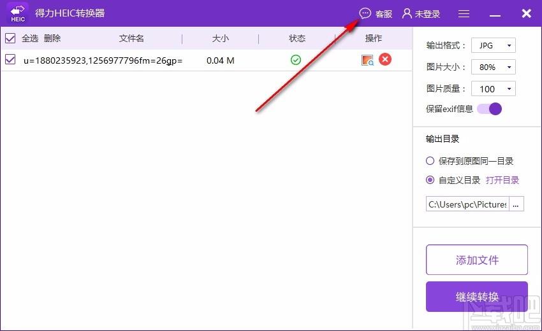The height and width of the screenshot is (331, 542).
Task: Toggle the 全选 select-all checkbox
Action: [10, 38]
